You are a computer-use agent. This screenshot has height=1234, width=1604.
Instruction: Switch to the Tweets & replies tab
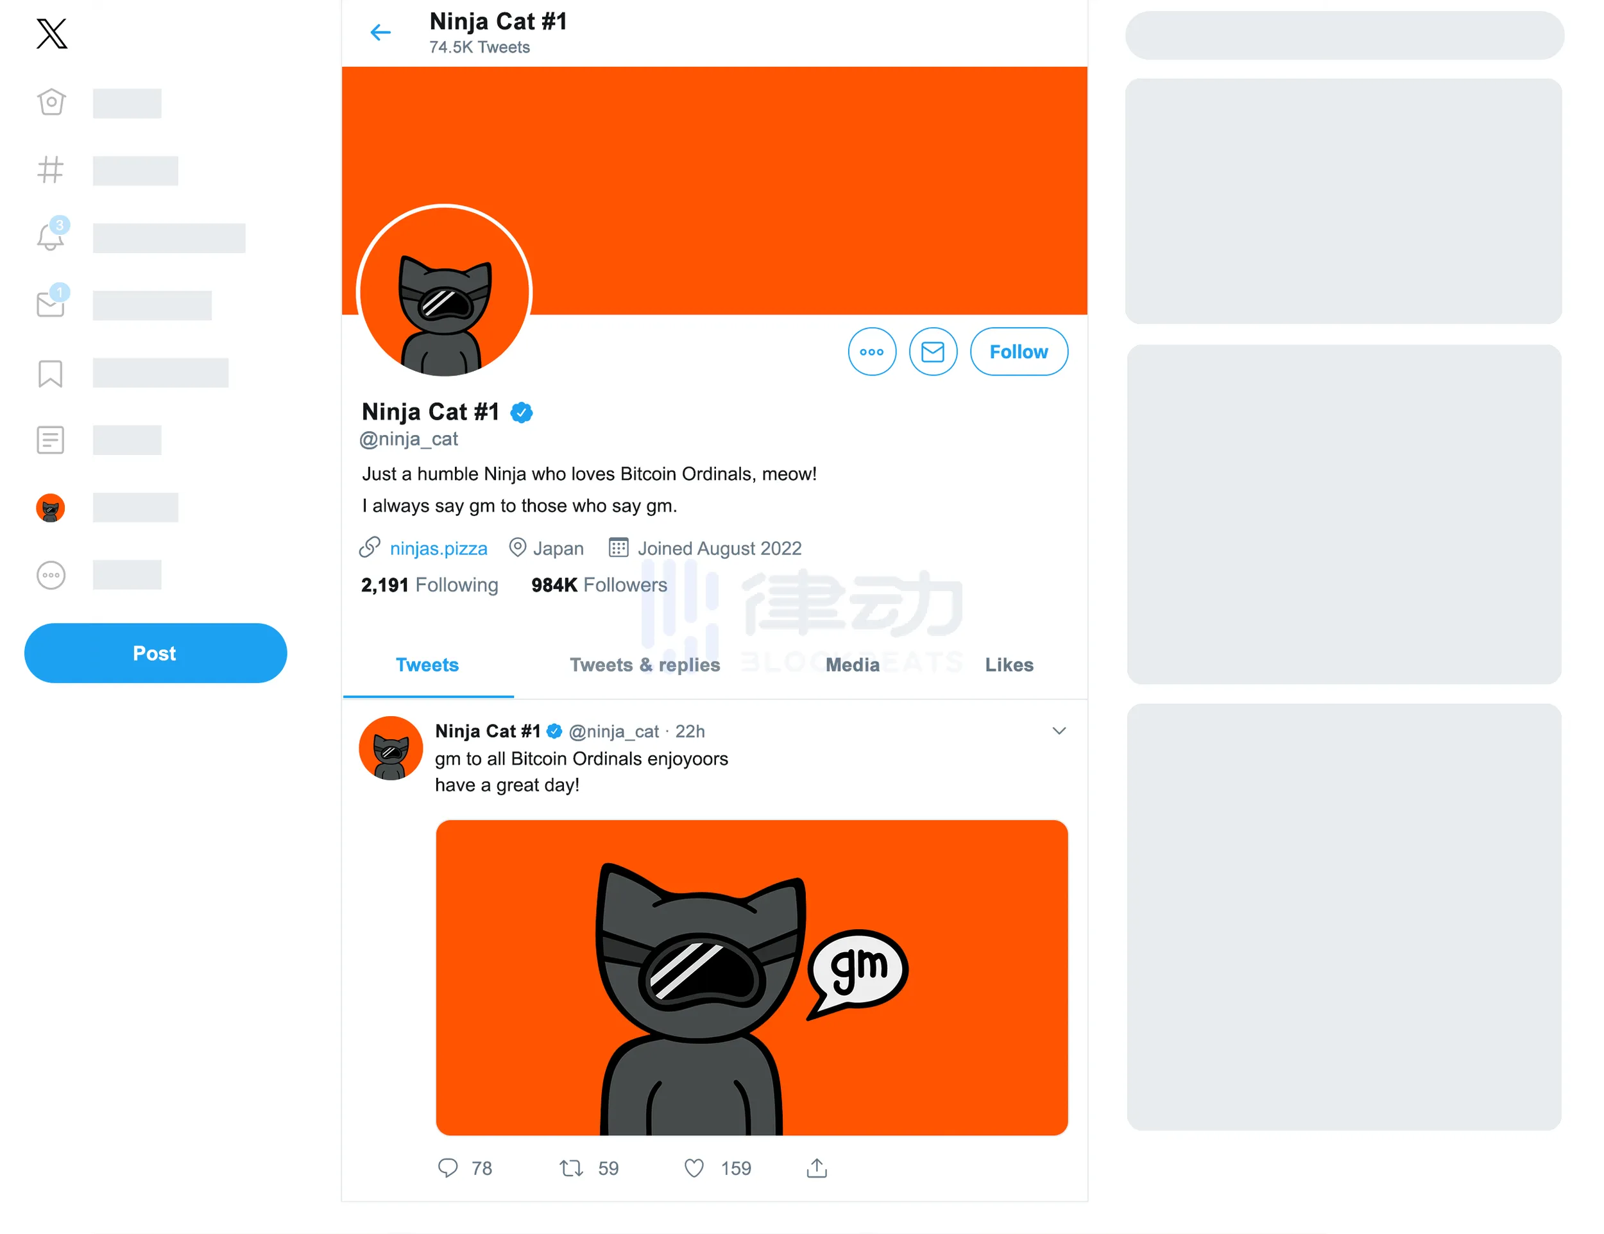pyautogui.click(x=644, y=664)
